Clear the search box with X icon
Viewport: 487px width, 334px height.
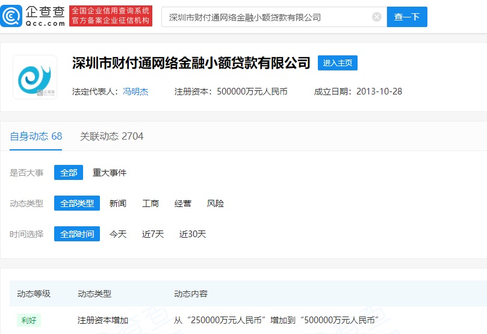click(377, 17)
